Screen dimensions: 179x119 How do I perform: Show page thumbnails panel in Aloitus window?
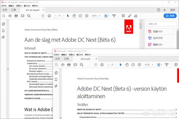point(56,73)
